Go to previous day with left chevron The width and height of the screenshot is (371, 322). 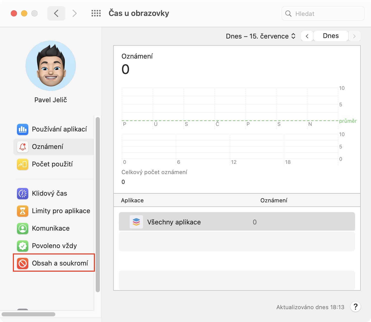click(x=307, y=36)
